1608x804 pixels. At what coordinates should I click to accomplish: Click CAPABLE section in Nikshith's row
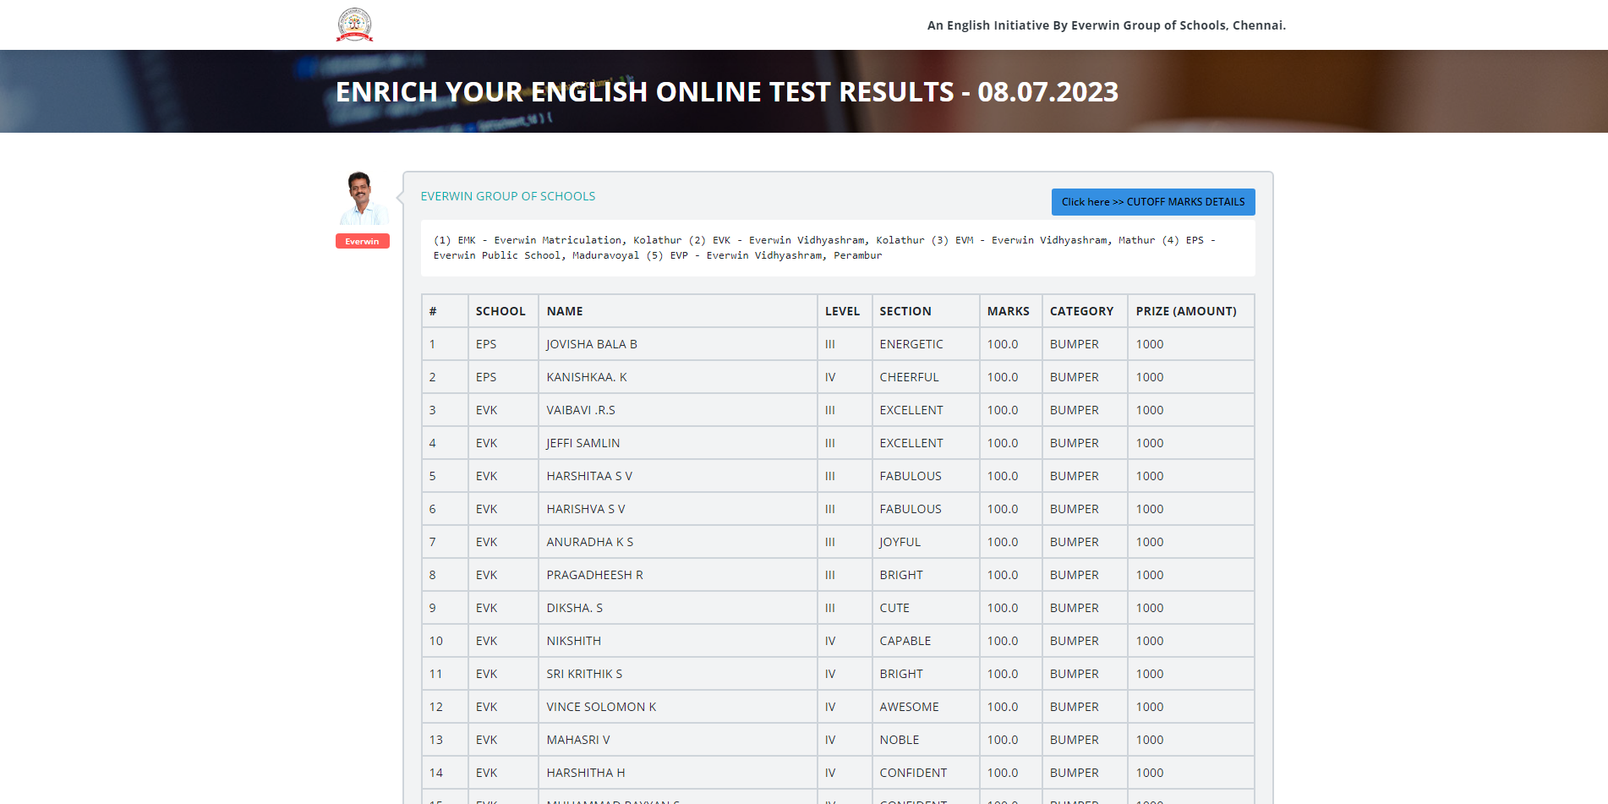tap(905, 641)
